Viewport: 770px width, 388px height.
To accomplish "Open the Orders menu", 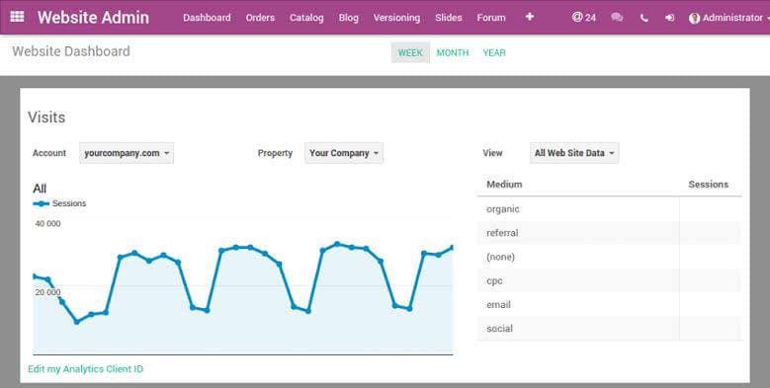I will point(260,18).
